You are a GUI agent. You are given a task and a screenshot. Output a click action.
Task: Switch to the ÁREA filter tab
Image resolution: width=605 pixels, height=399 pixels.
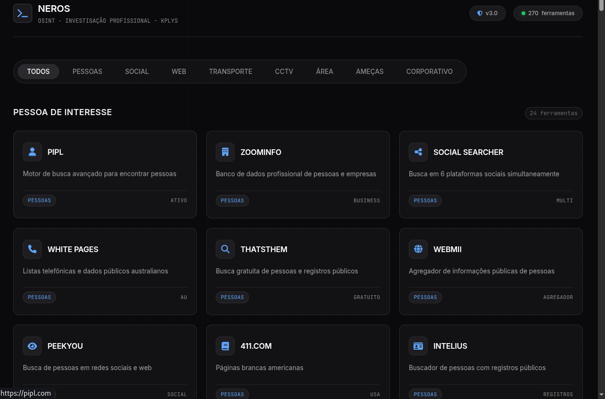click(325, 72)
